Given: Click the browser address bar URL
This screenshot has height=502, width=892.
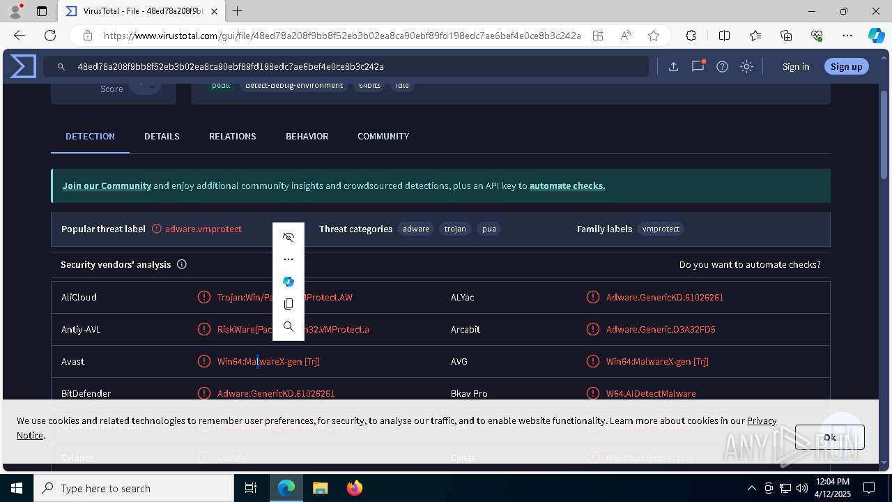Looking at the screenshot, I should tap(341, 36).
